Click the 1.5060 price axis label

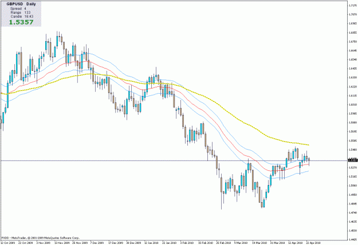pyautogui.click(x=353, y=186)
